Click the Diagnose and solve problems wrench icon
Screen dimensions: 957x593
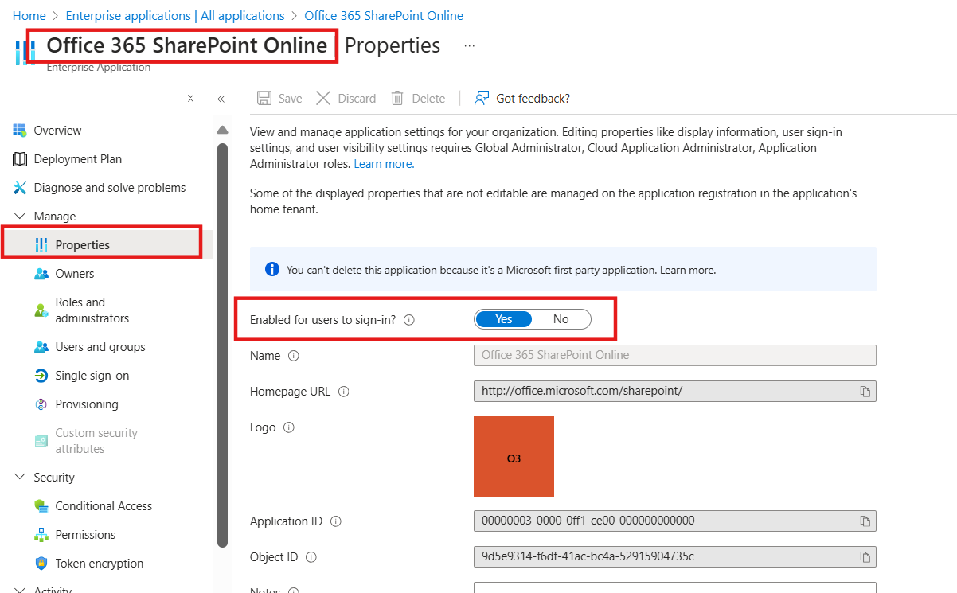pos(20,188)
